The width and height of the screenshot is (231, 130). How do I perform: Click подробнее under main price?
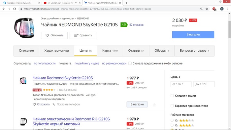[178, 25]
